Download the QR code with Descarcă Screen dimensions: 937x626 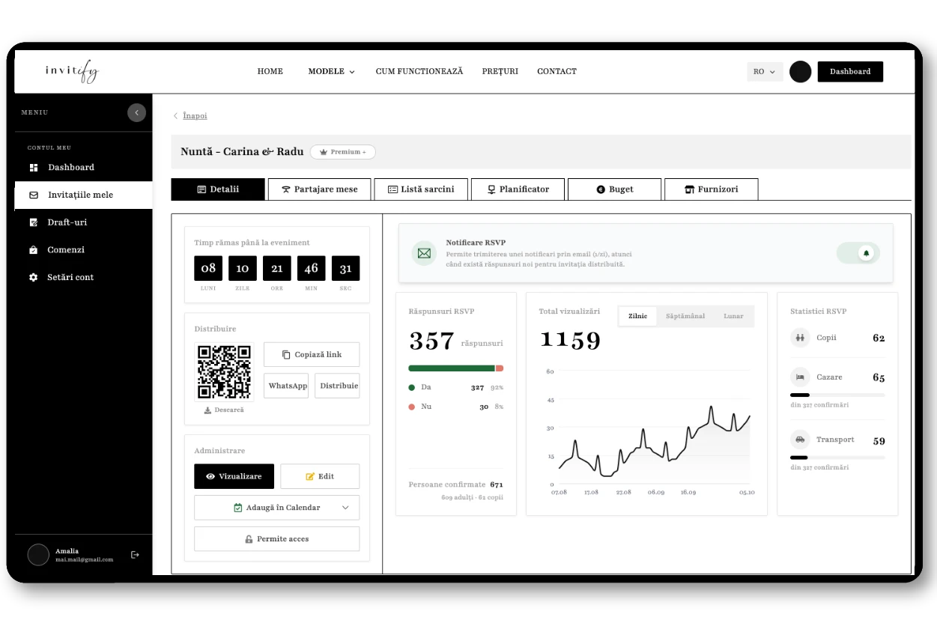pyautogui.click(x=224, y=410)
